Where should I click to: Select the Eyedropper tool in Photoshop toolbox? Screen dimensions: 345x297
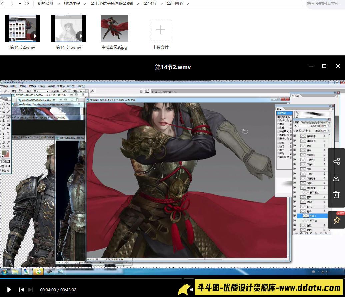pyautogui.click(x=8, y=142)
